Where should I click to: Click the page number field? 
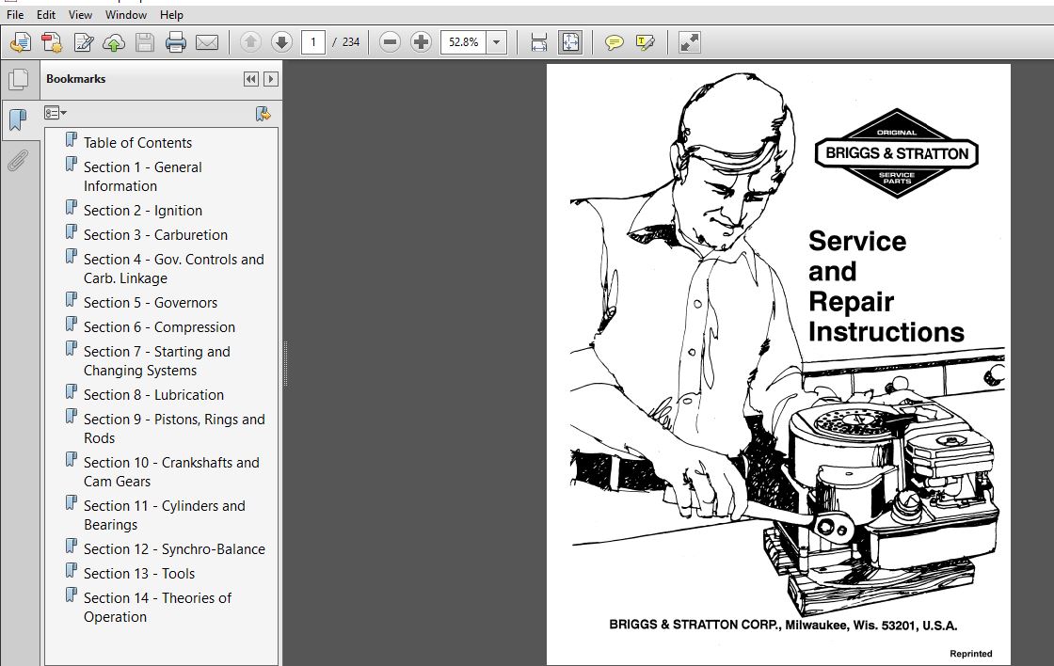tap(313, 41)
